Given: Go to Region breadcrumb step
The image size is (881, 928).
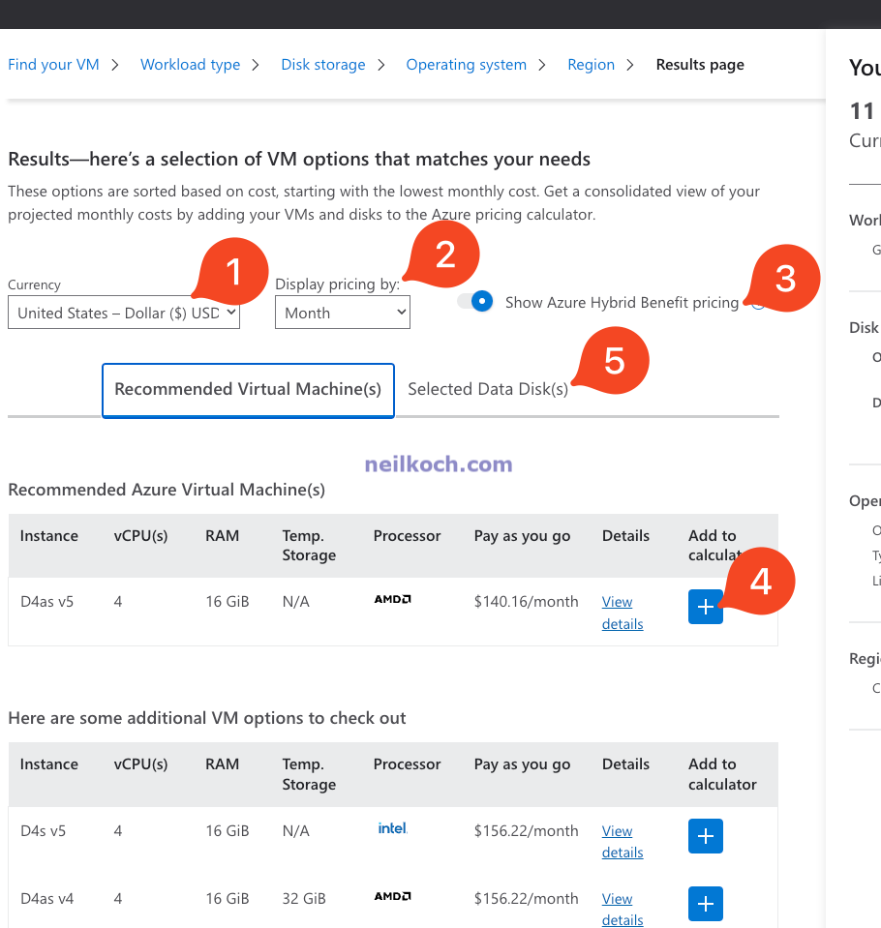Looking at the screenshot, I should click(591, 65).
